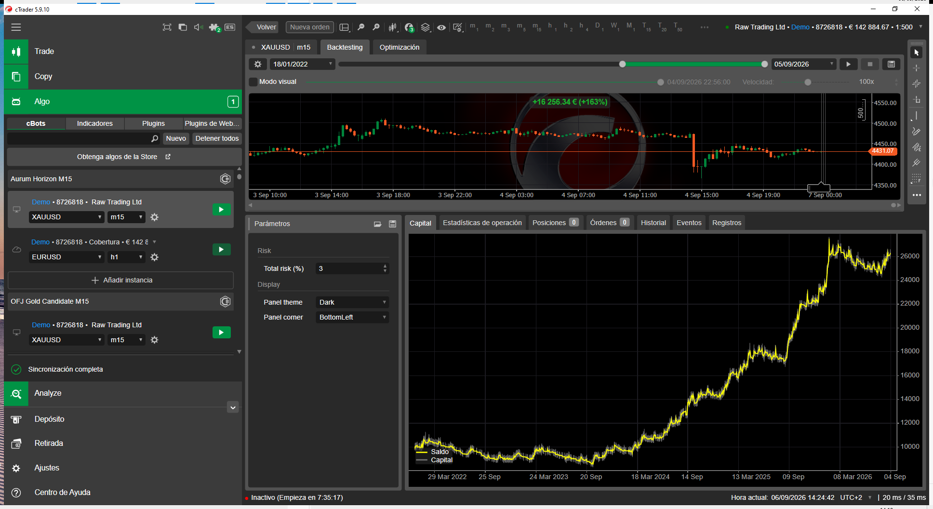Toggle chart visibility eye icon
The image size is (933, 509).
coord(441,27)
